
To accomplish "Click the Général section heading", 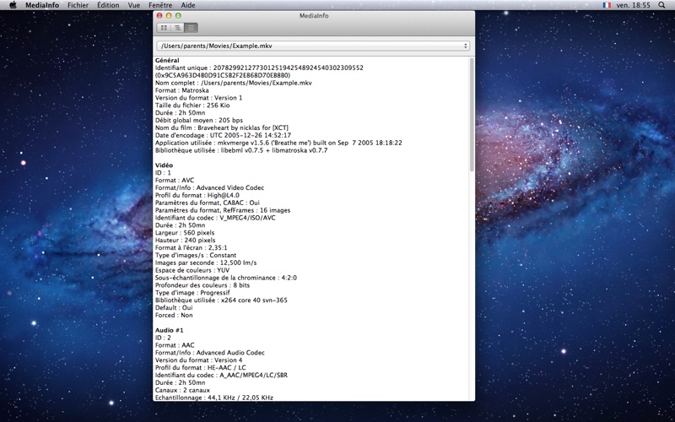I will click(x=167, y=60).
